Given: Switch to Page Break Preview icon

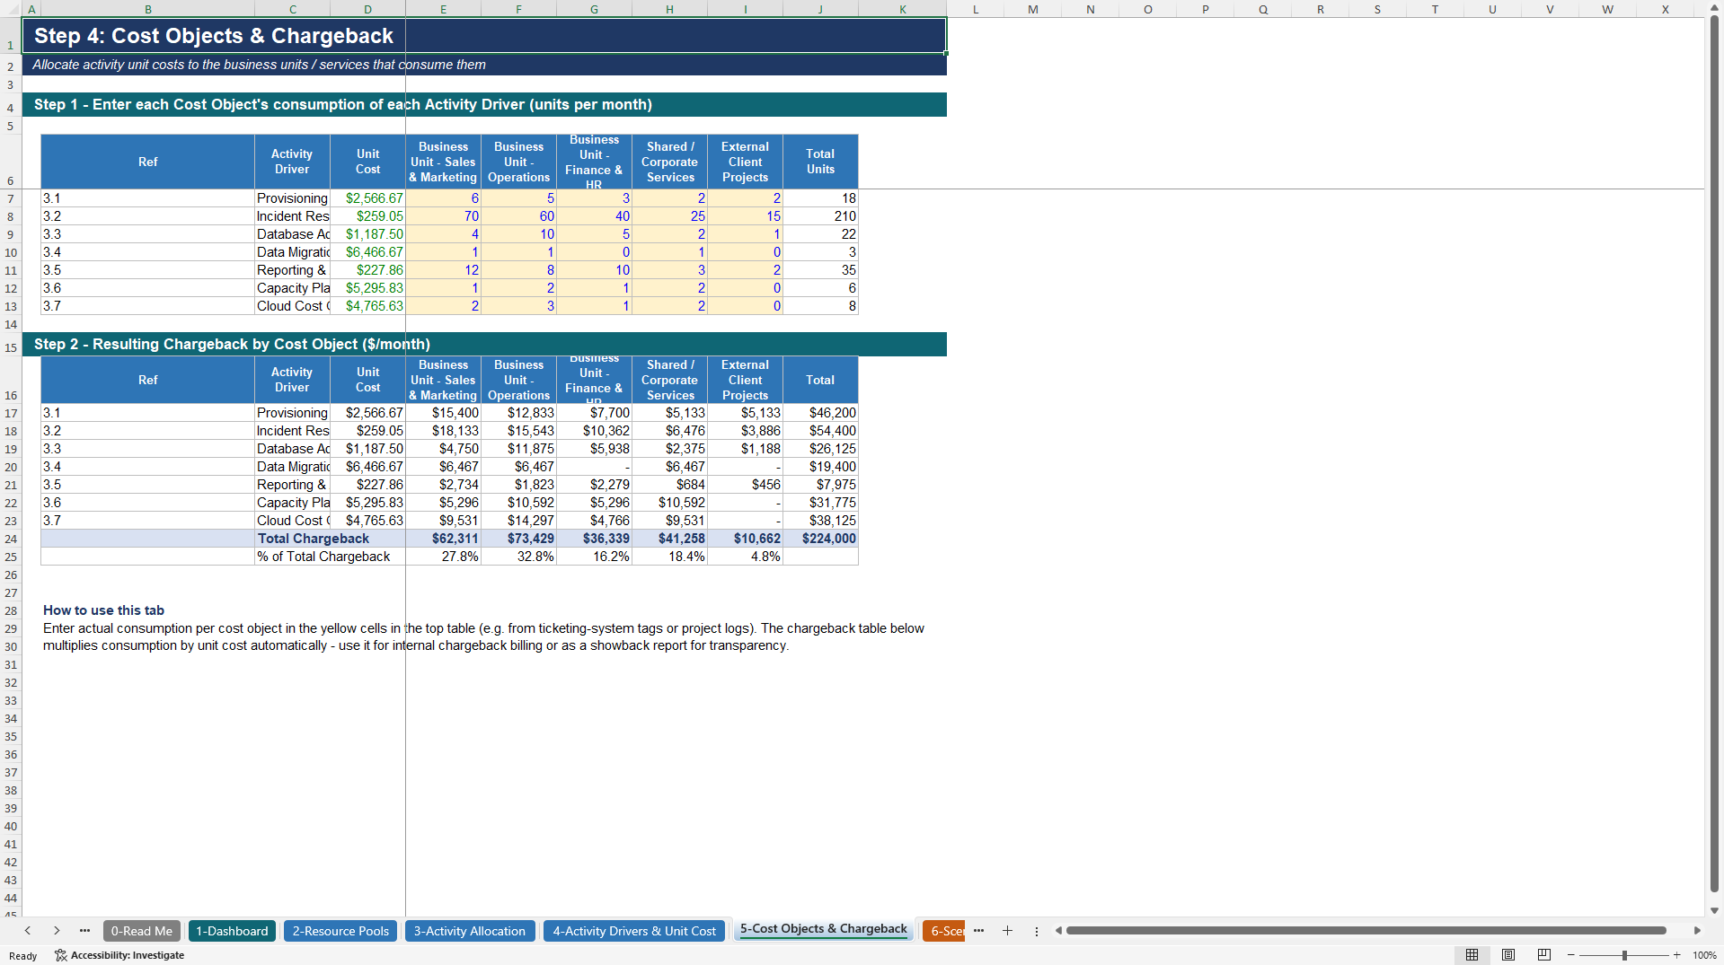Looking at the screenshot, I should 1544,955.
